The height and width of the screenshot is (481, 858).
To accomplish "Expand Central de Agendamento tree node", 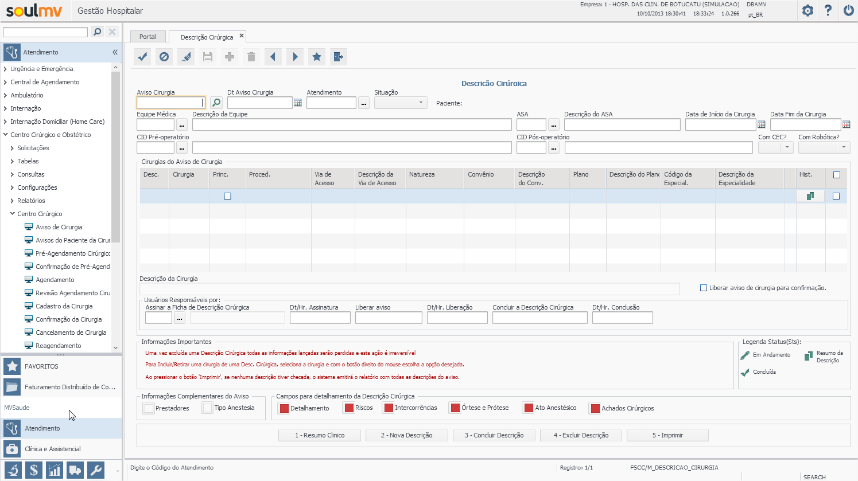I will tap(5, 82).
